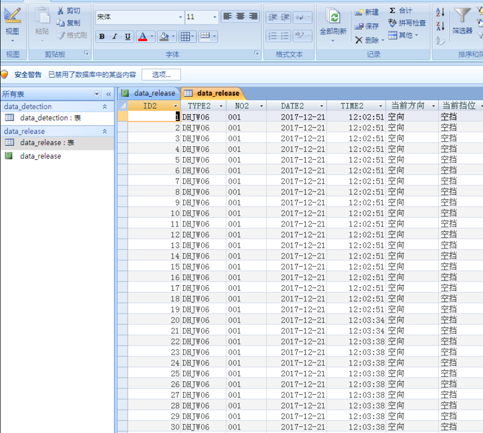Open the NO2 column filter dropdown
The width and height of the screenshot is (483, 433).
coord(261,106)
